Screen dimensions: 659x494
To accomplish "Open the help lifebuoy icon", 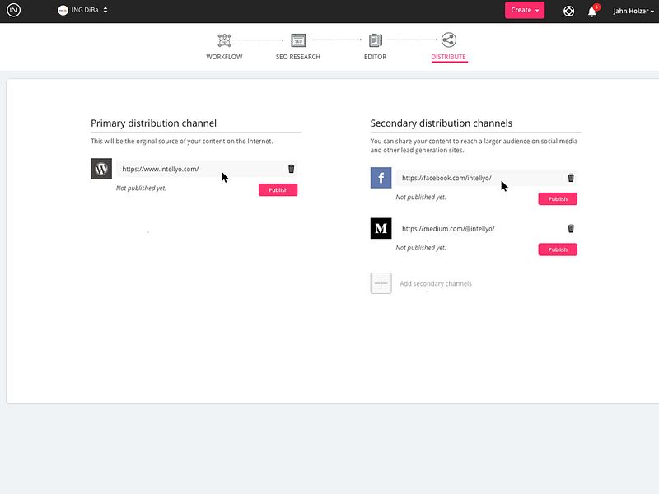I will (x=568, y=11).
